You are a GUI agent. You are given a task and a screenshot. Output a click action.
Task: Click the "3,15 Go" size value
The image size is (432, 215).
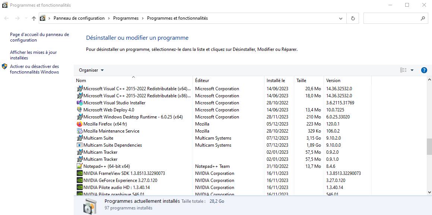pos(314,138)
